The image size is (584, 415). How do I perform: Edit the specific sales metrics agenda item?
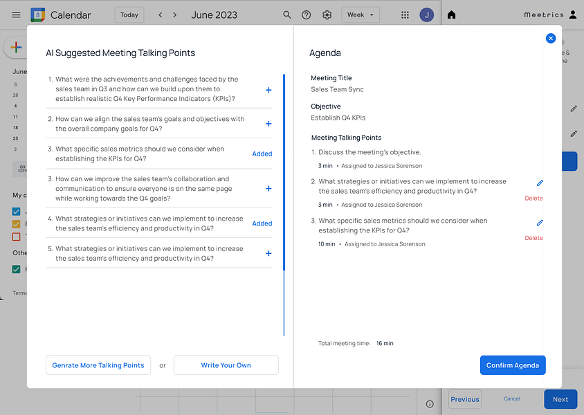click(540, 223)
